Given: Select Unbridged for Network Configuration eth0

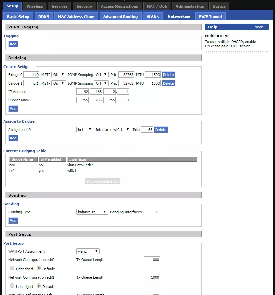Looking at the screenshot, I should 12,269.
